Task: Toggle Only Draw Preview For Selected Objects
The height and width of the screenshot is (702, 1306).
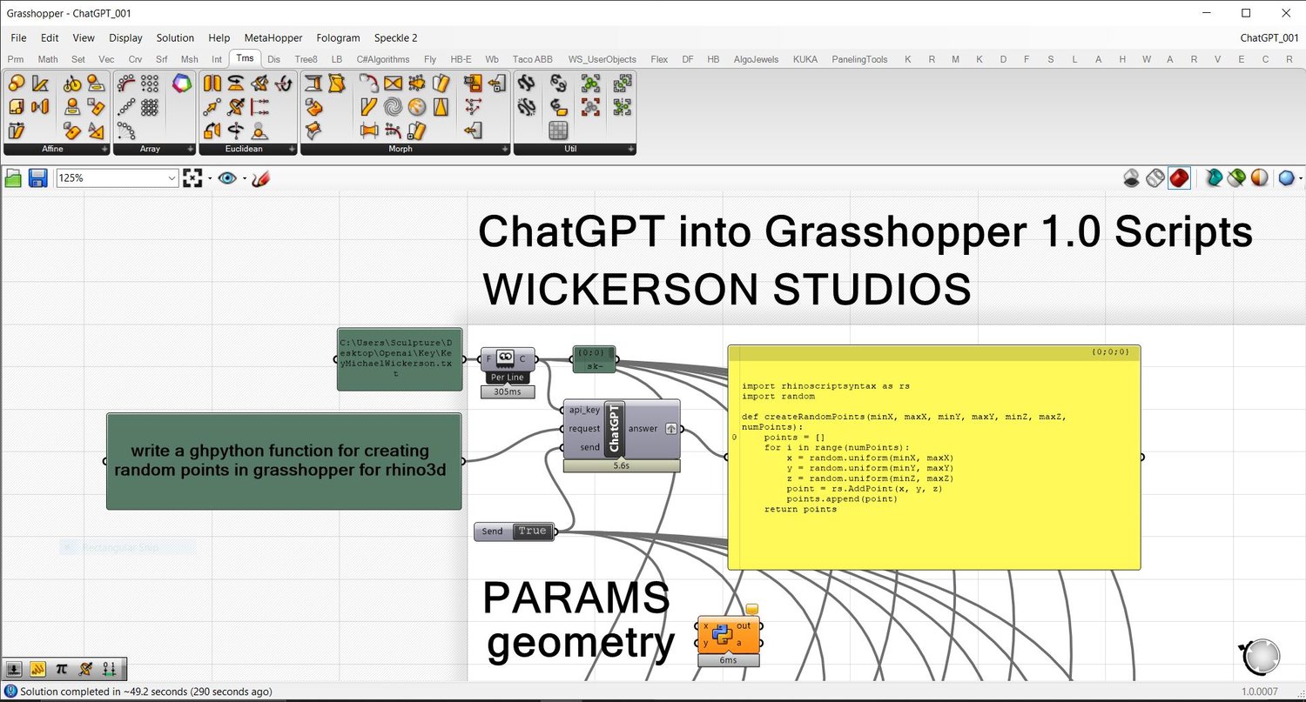Action: [x=1214, y=178]
